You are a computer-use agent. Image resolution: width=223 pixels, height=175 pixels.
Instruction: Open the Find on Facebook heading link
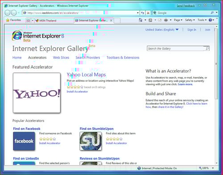pos(27,129)
